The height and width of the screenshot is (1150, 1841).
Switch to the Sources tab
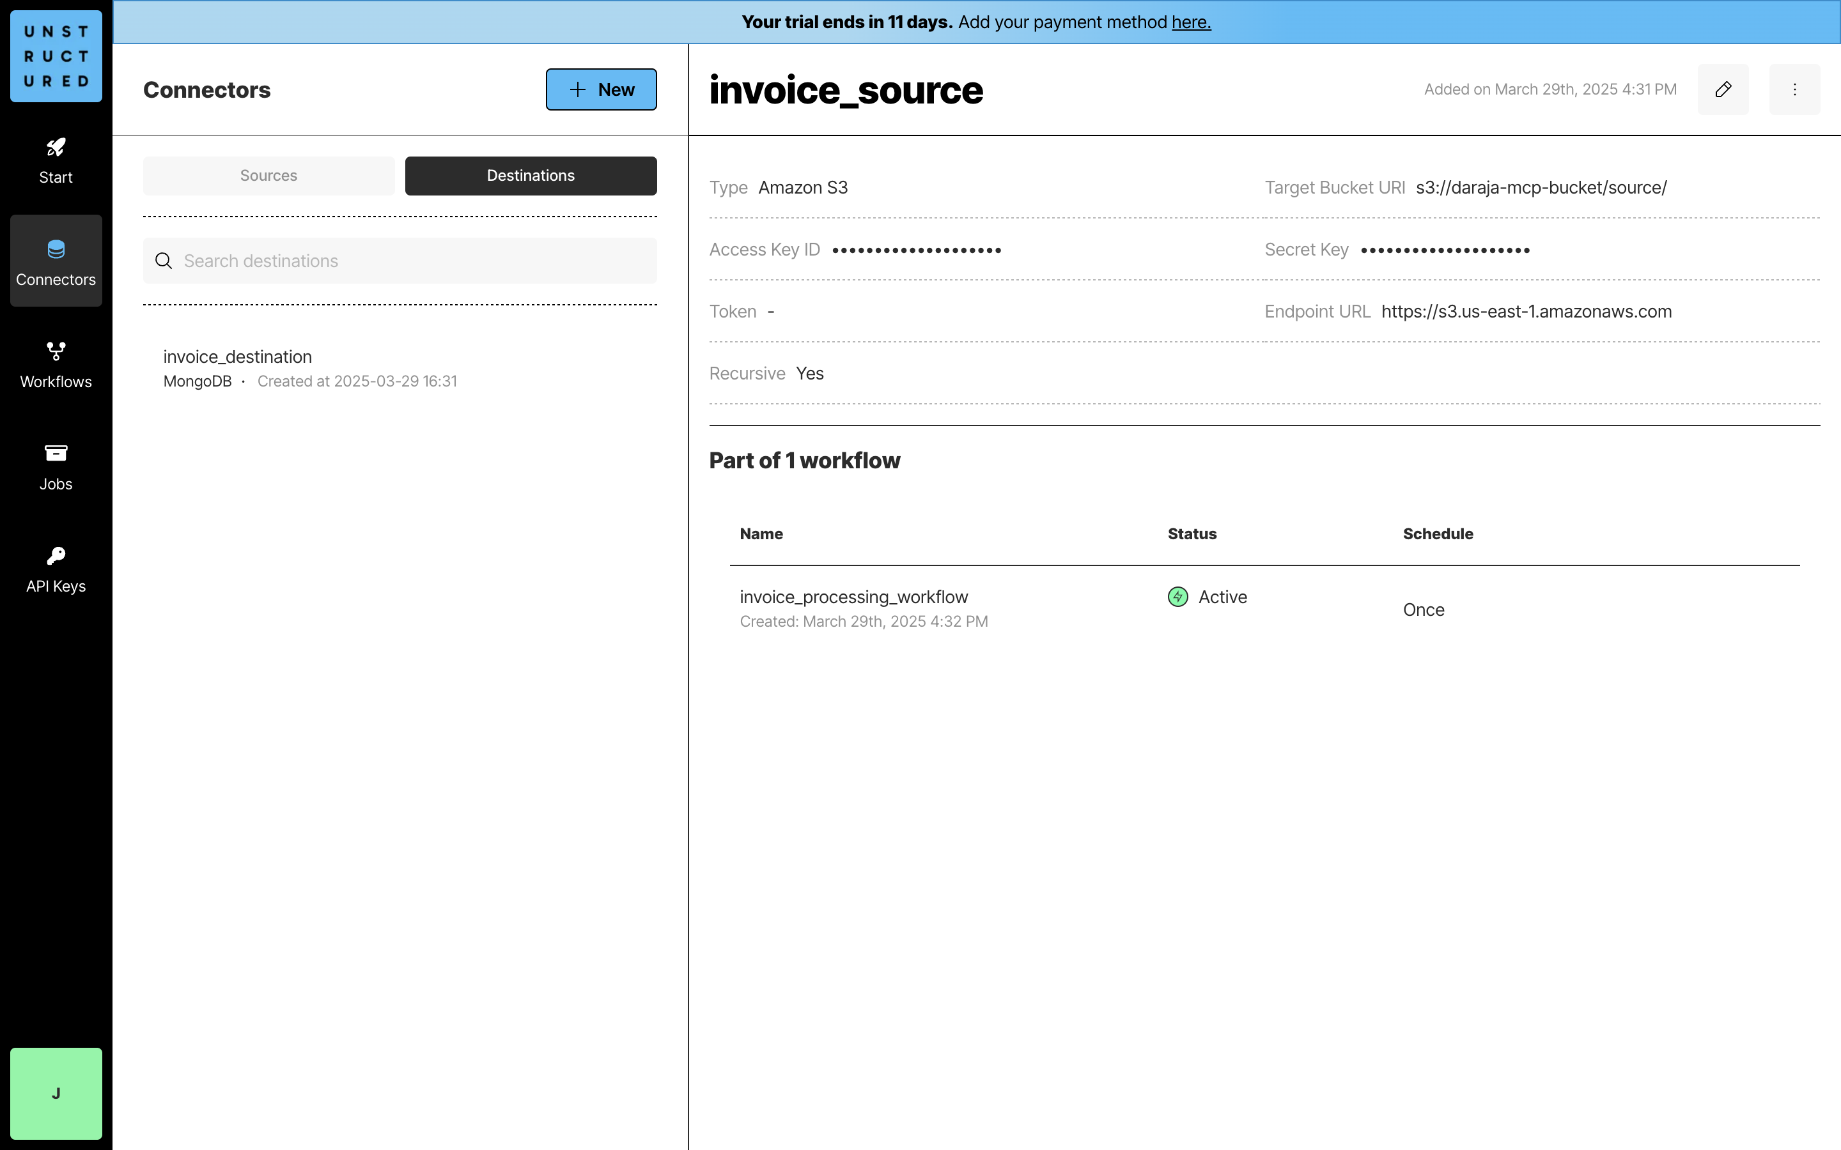pos(268,176)
